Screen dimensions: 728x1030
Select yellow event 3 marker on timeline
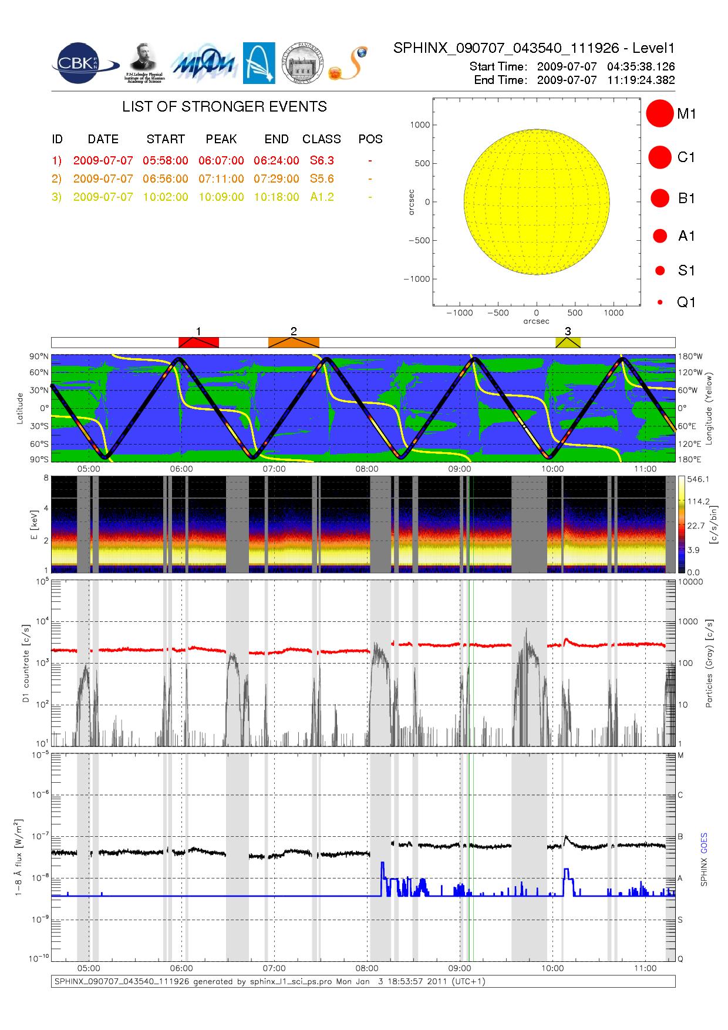point(568,342)
